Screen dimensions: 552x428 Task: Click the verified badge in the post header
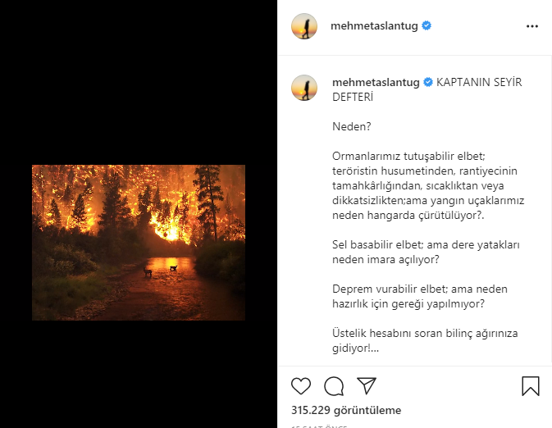coord(427,26)
